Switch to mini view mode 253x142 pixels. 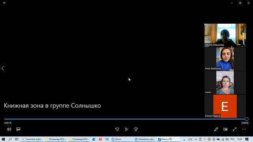[225, 129]
